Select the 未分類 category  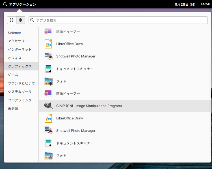click(x=21, y=109)
